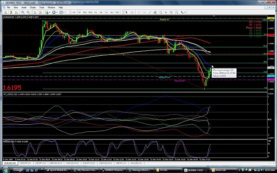Image resolution: width=277 pixels, height=173 pixels.
Task: Draw a horizontal line tool
Action: [x=144, y=12]
